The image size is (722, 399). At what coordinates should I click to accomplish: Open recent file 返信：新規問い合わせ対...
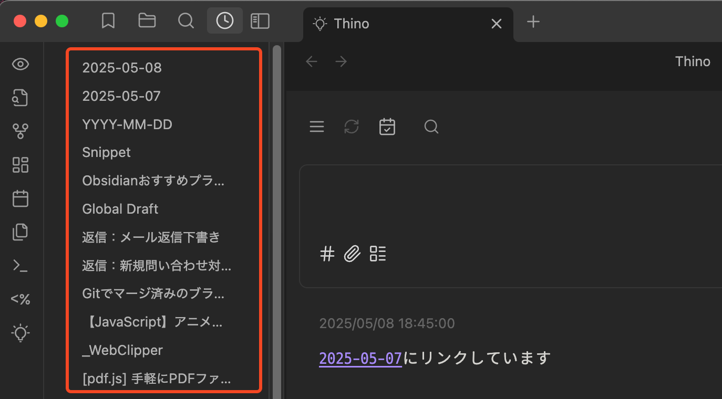[157, 266]
